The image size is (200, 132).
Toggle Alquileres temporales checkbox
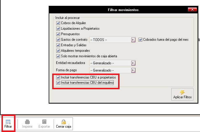pyautogui.click(x=58, y=51)
